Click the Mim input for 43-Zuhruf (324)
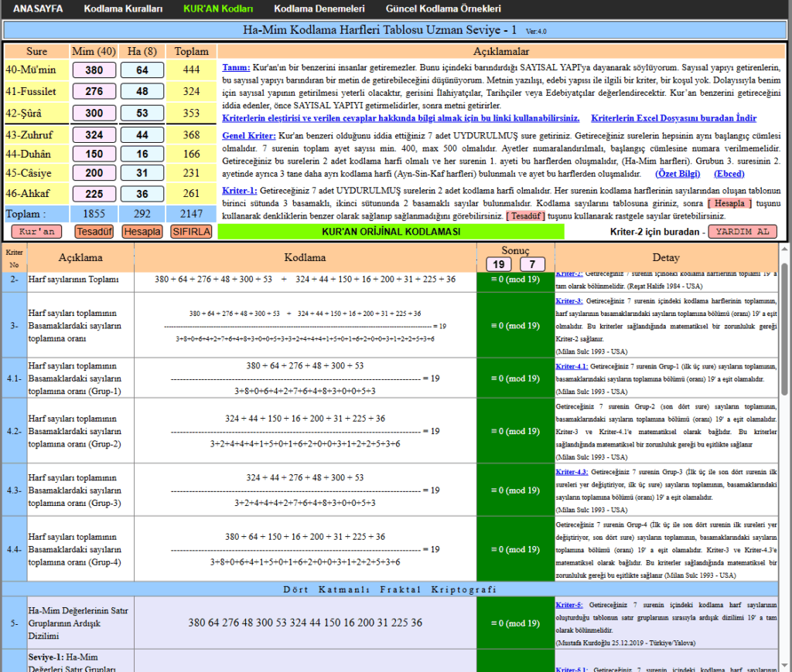Screen dimensions: 792x672 (x=94, y=135)
